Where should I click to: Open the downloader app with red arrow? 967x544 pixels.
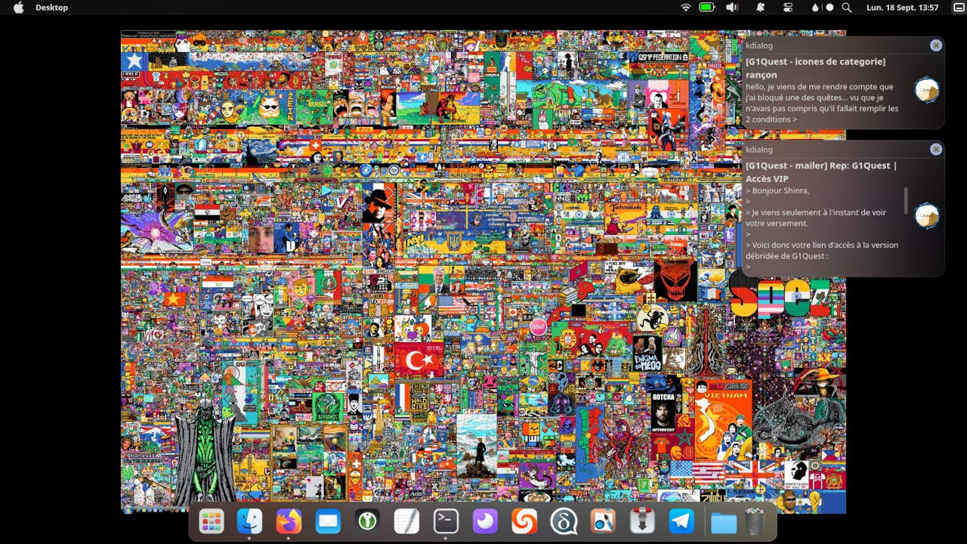(x=642, y=521)
